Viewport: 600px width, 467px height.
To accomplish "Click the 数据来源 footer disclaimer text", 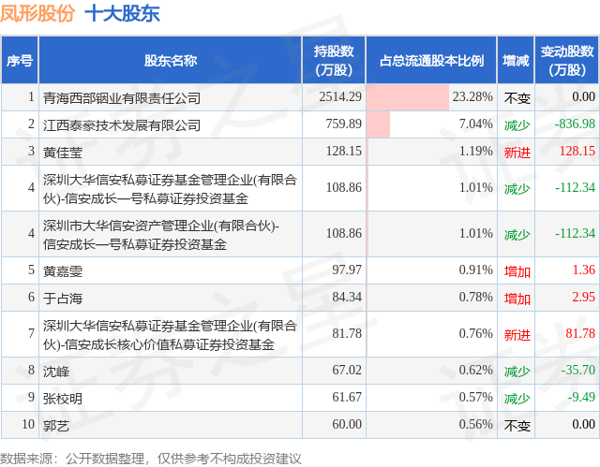I will pyautogui.click(x=151, y=459).
